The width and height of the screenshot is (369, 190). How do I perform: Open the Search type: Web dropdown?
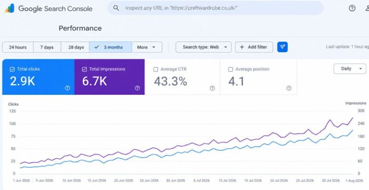pos(204,47)
